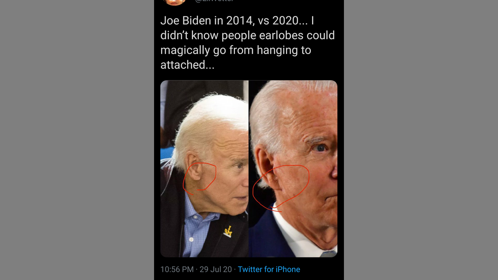Viewport: 498px width, 280px height.
Task: Click the red circle on left photo
Action: click(199, 178)
